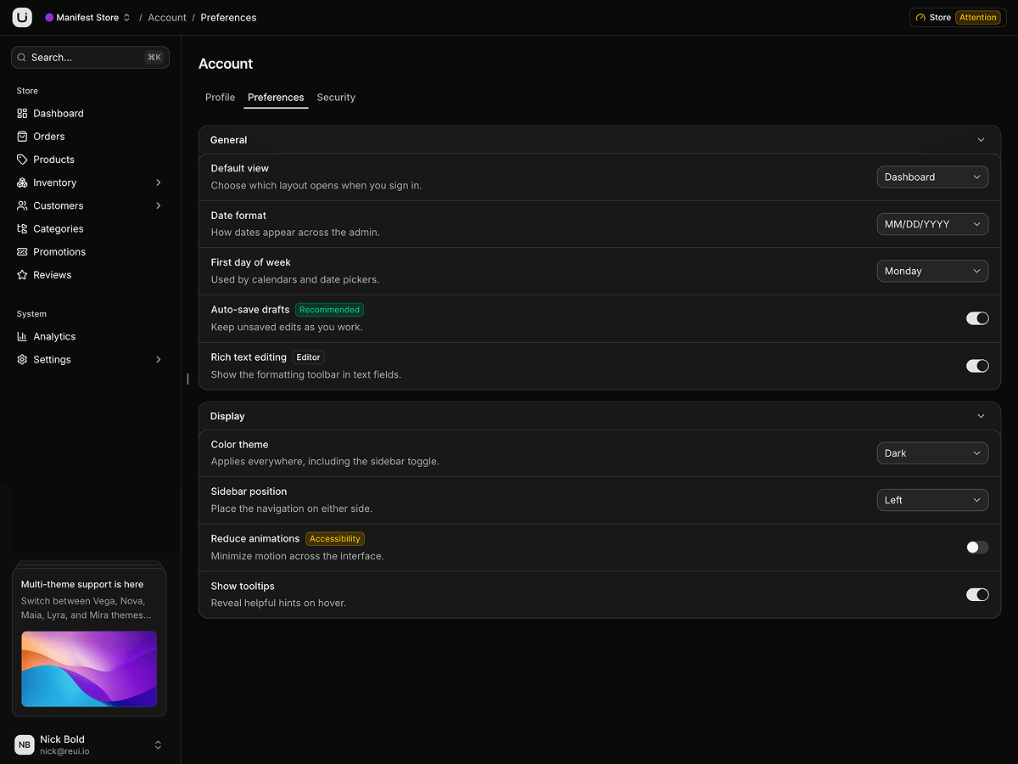Turn off Auto-save drafts switch
The height and width of the screenshot is (764, 1018).
(x=977, y=318)
